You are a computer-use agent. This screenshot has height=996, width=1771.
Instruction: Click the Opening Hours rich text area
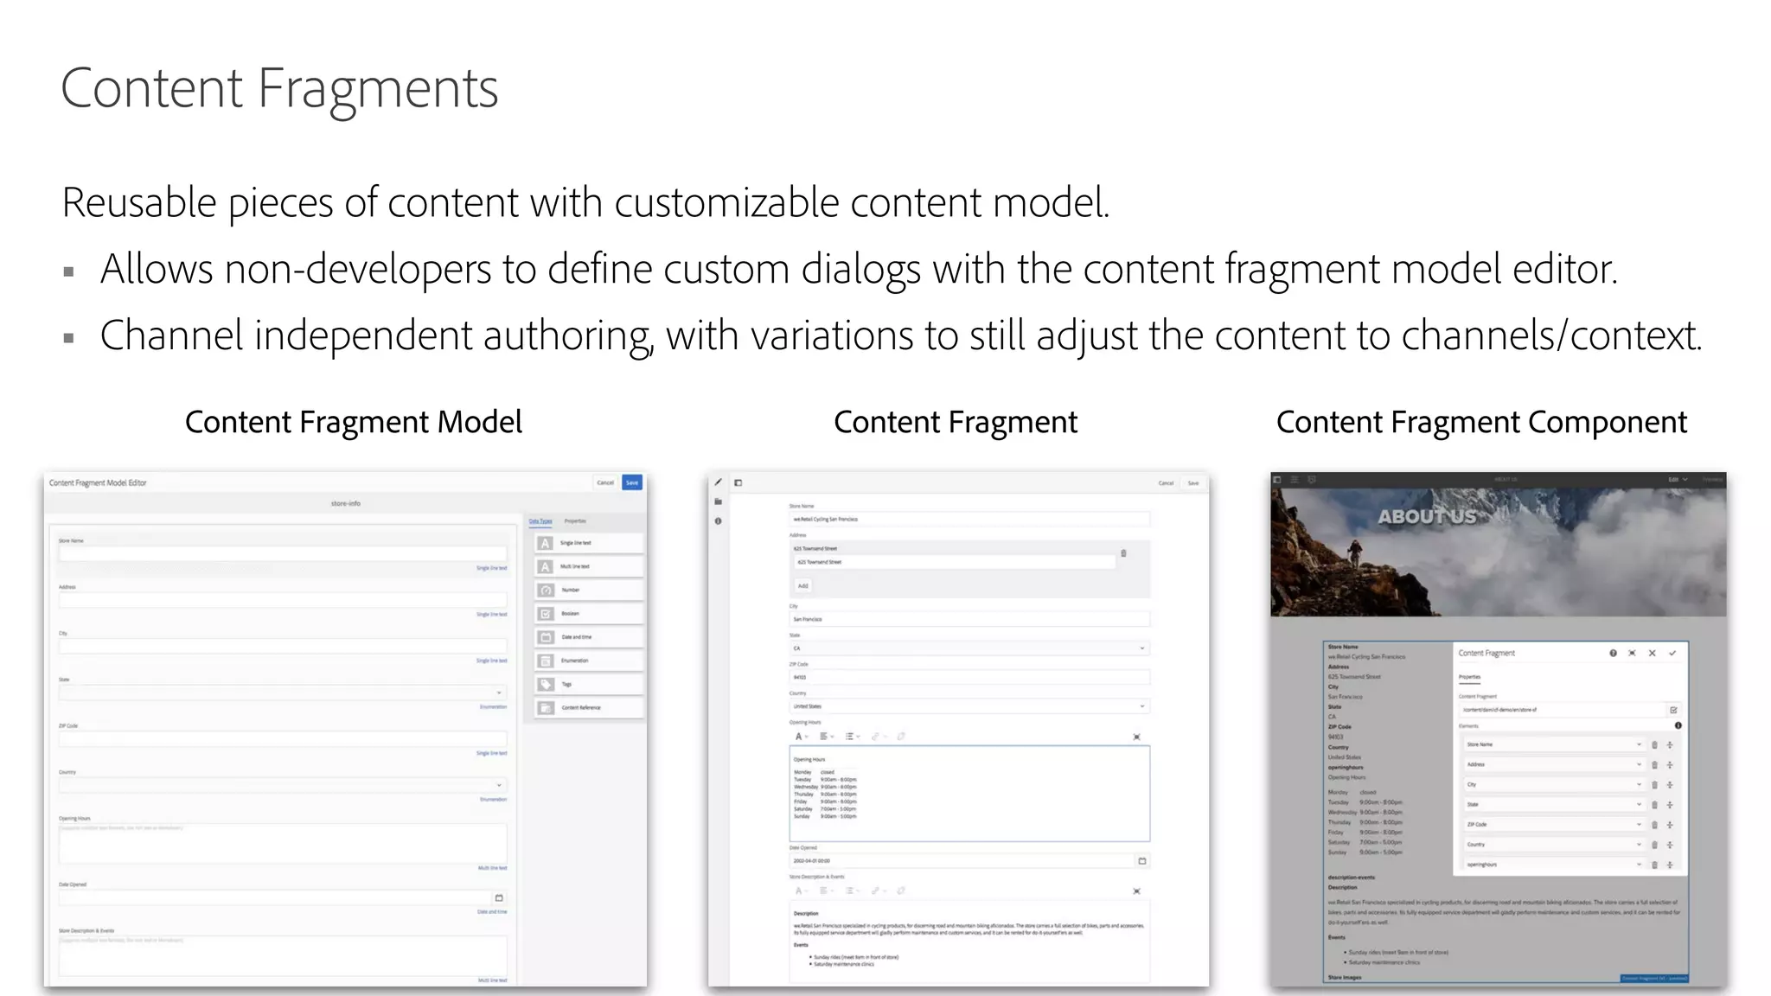coord(969,793)
